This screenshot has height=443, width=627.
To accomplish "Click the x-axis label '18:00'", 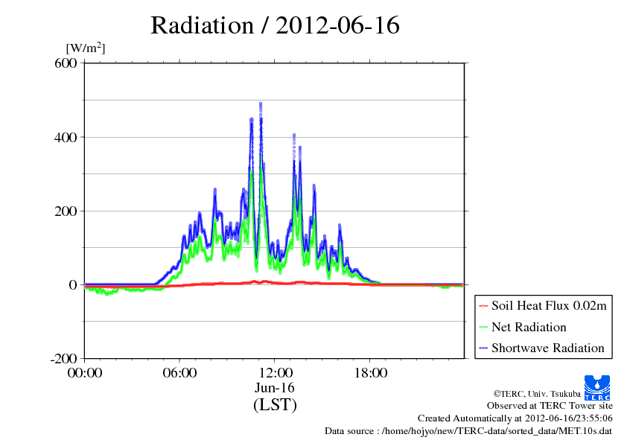I will [370, 372].
